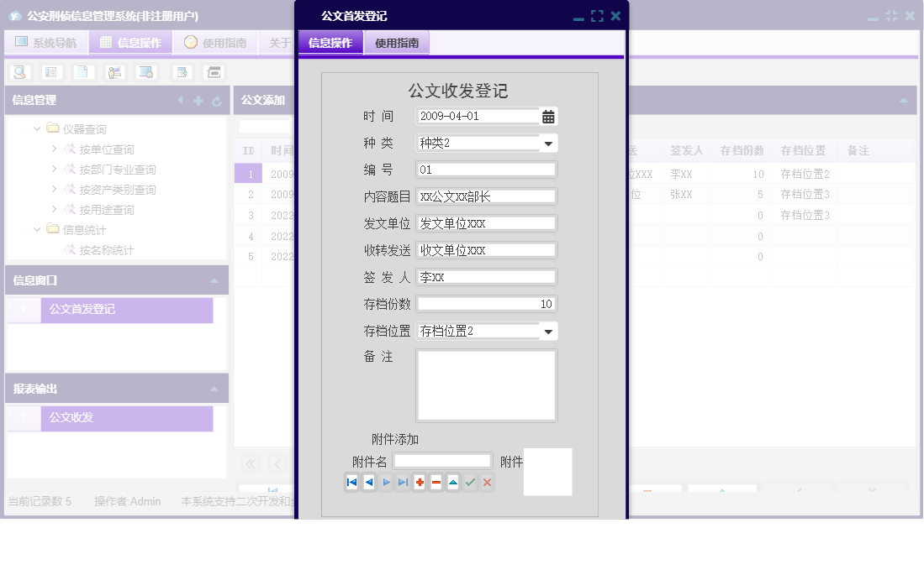The height and width of the screenshot is (575, 924).
Task: Click the document icon in the toolbar
Action: coord(82,71)
